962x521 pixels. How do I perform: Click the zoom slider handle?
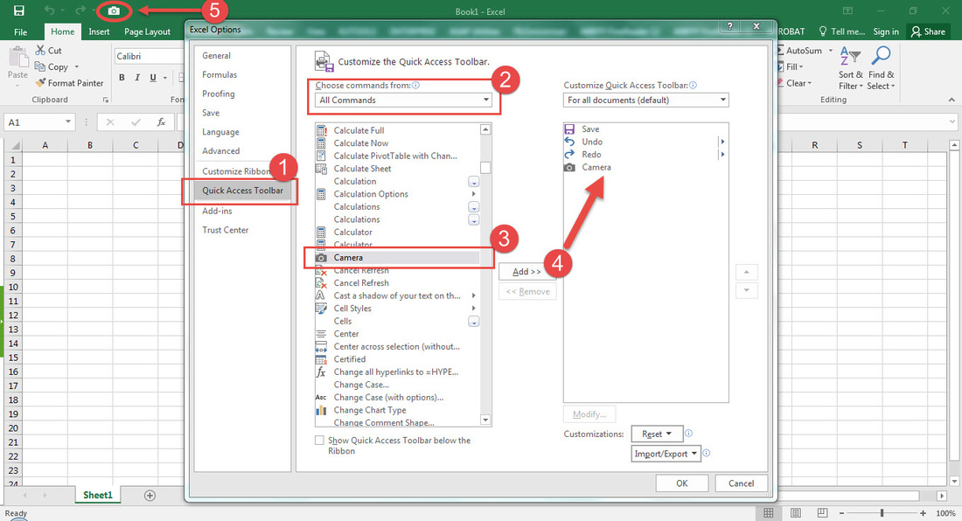882,513
